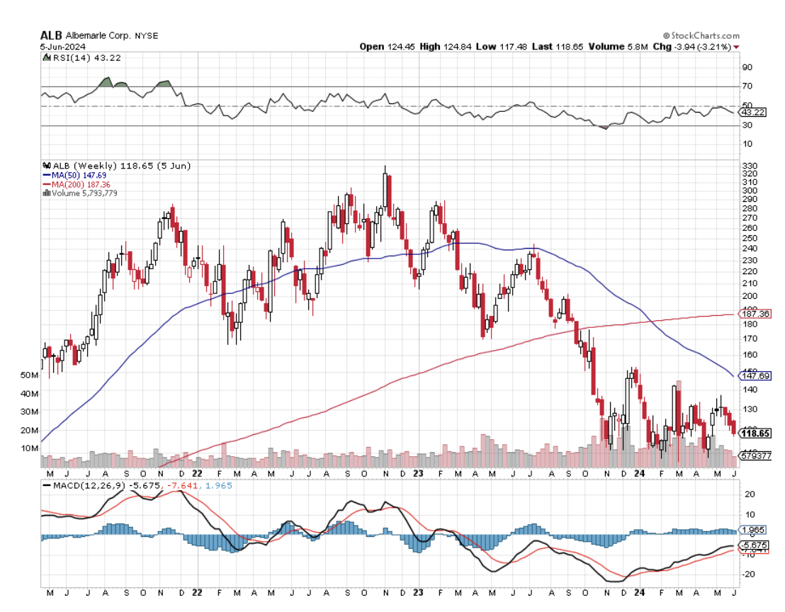Click the RSI 70 overbought level label
Image resolution: width=785 pixels, height=612 pixels.
[747, 86]
